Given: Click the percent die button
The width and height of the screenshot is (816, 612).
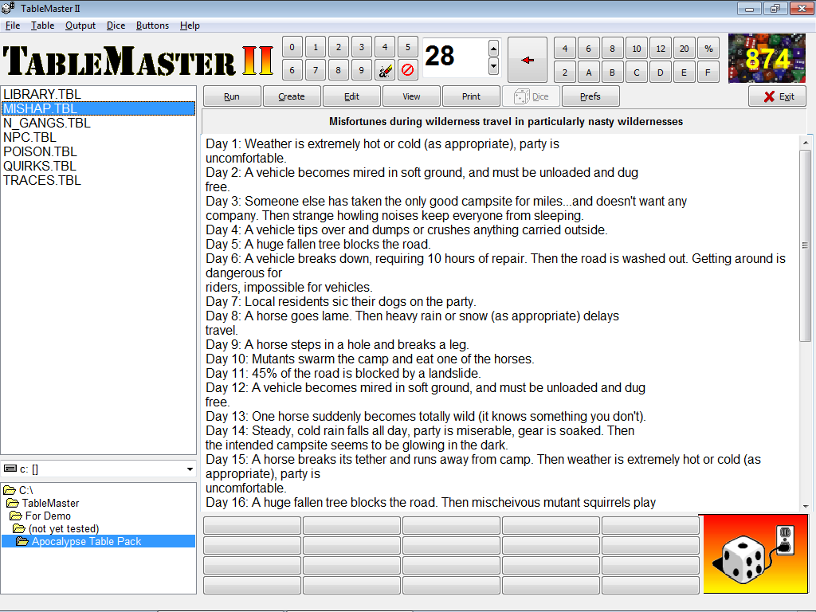Looking at the screenshot, I should point(708,49).
